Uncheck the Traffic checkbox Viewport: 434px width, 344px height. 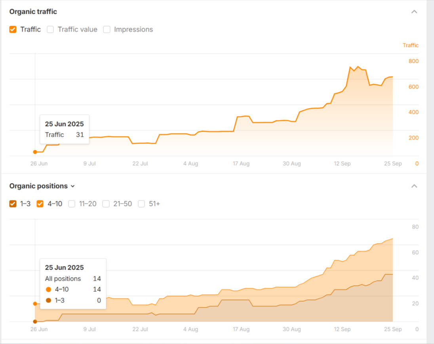(13, 29)
